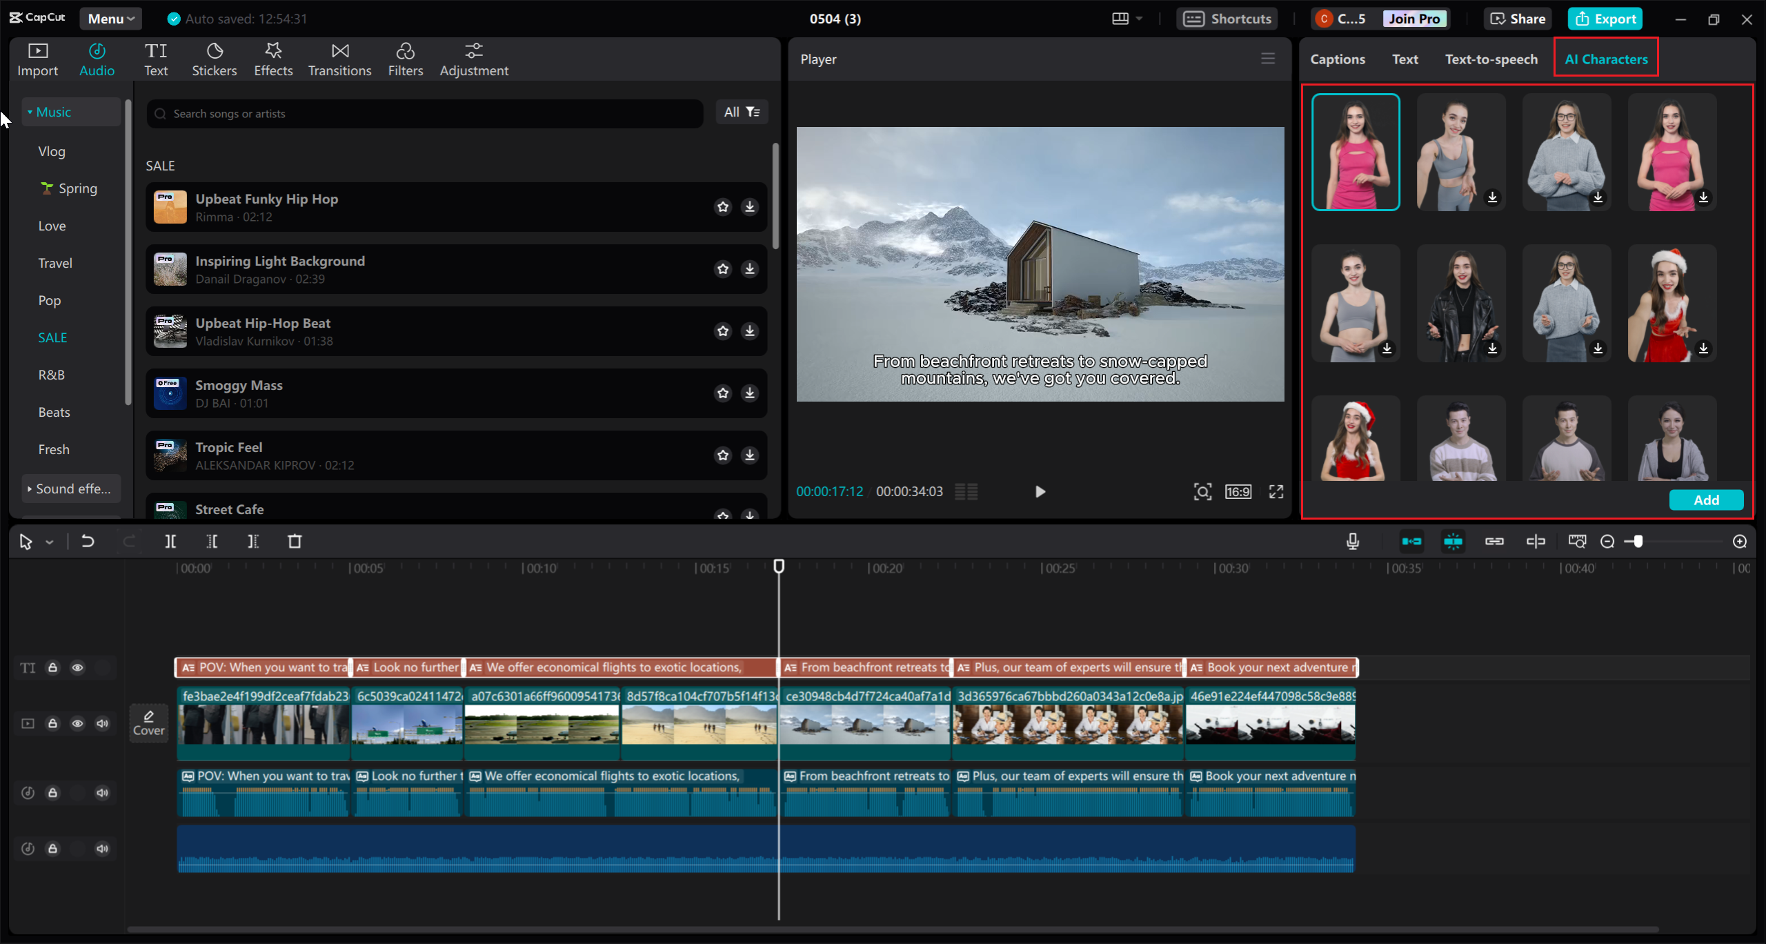Lock the main video track
Image resolution: width=1766 pixels, height=944 pixels.
(x=52, y=724)
